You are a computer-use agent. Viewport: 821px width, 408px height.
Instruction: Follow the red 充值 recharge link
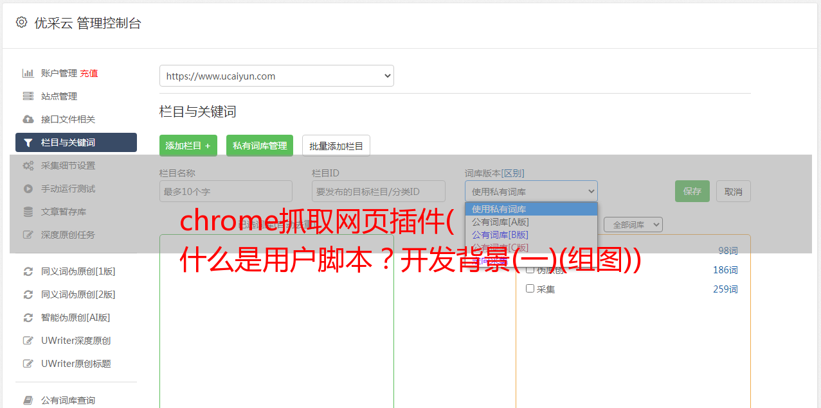(x=89, y=73)
